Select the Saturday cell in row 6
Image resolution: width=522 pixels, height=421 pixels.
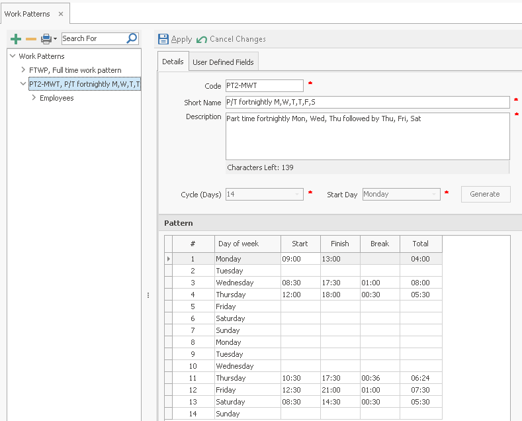pyautogui.click(x=247, y=318)
